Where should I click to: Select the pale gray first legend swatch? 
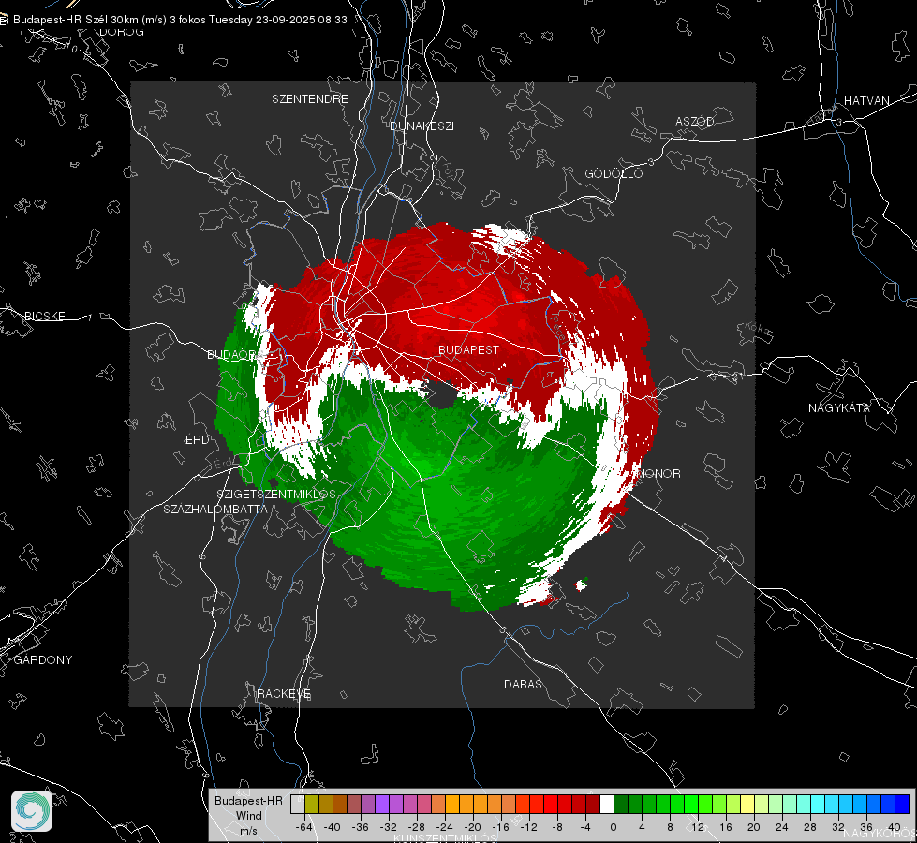pos(298,804)
